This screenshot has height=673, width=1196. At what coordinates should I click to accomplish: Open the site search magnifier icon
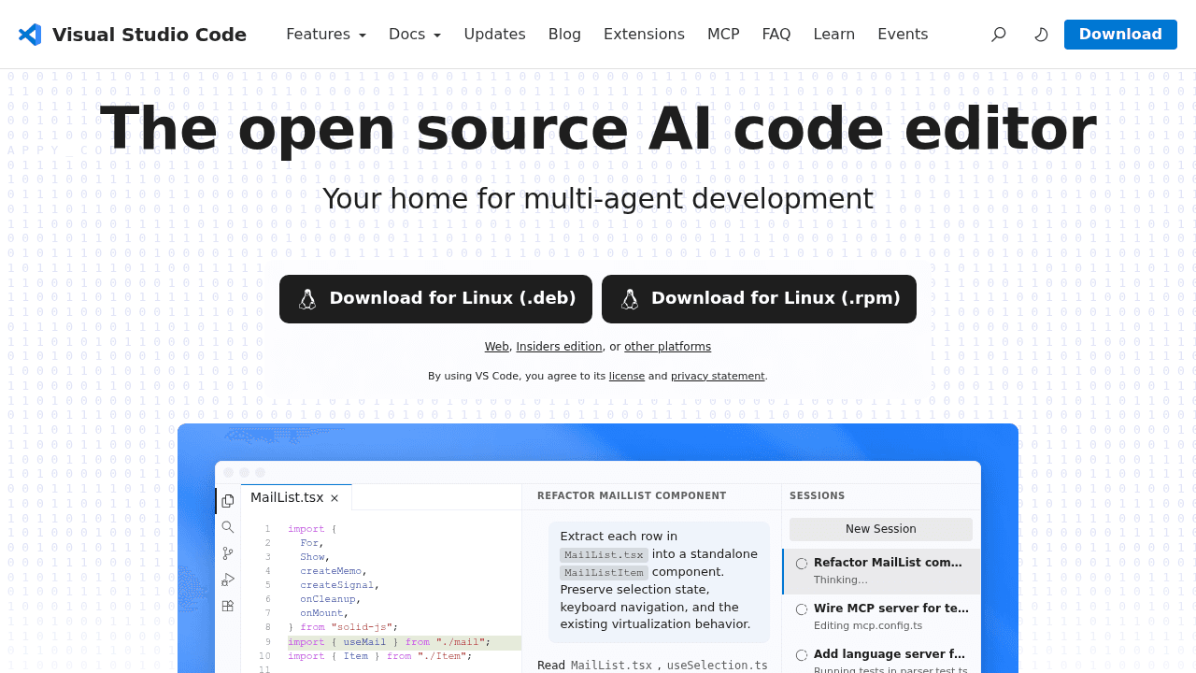coord(998,35)
